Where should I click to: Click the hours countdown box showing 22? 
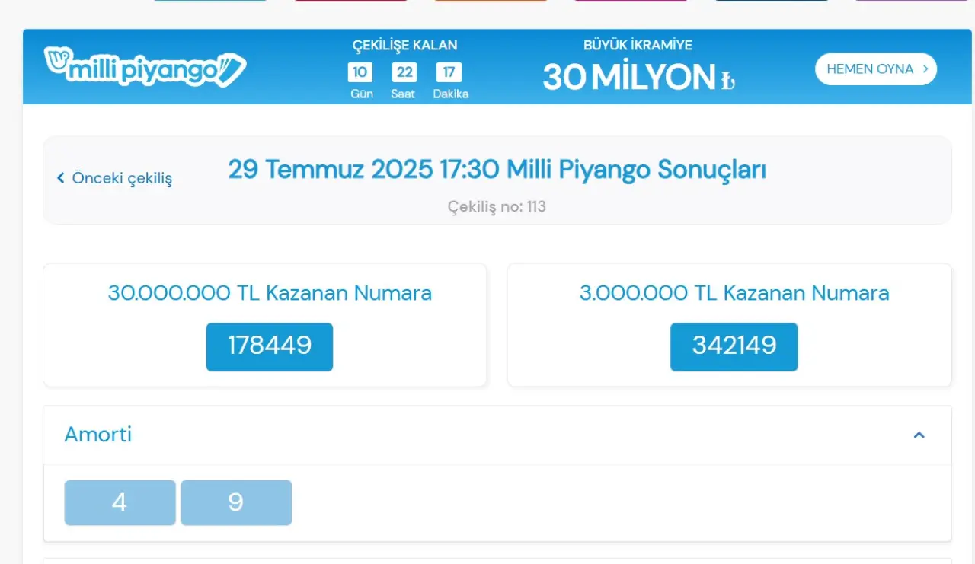pos(404,72)
